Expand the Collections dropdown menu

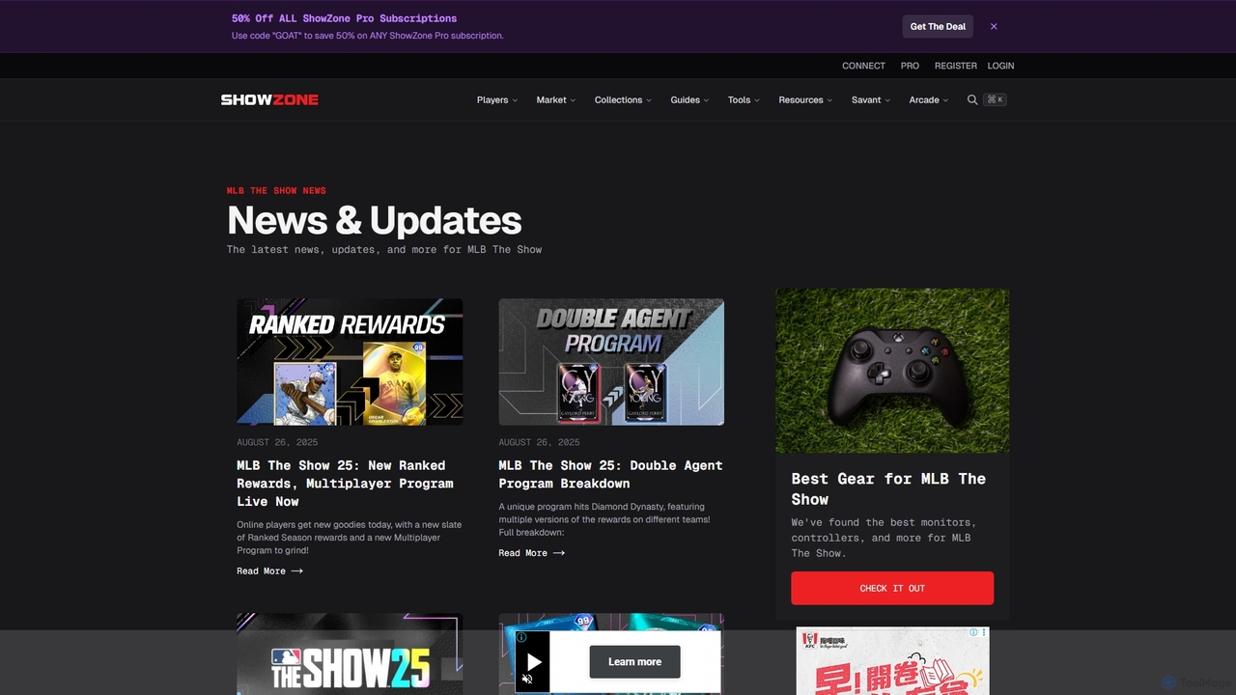click(x=623, y=99)
